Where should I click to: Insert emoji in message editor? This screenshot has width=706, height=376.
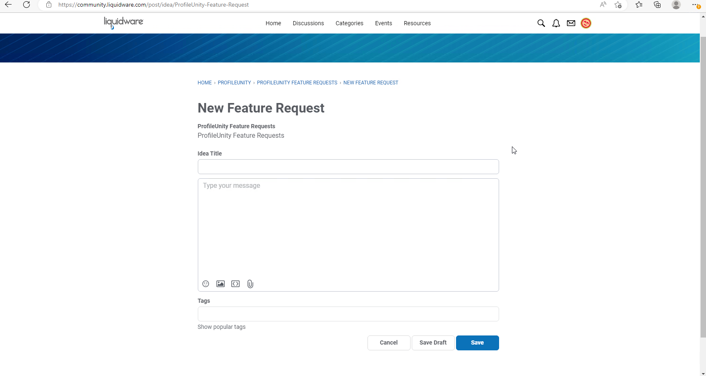pyautogui.click(x=206, y=284)
